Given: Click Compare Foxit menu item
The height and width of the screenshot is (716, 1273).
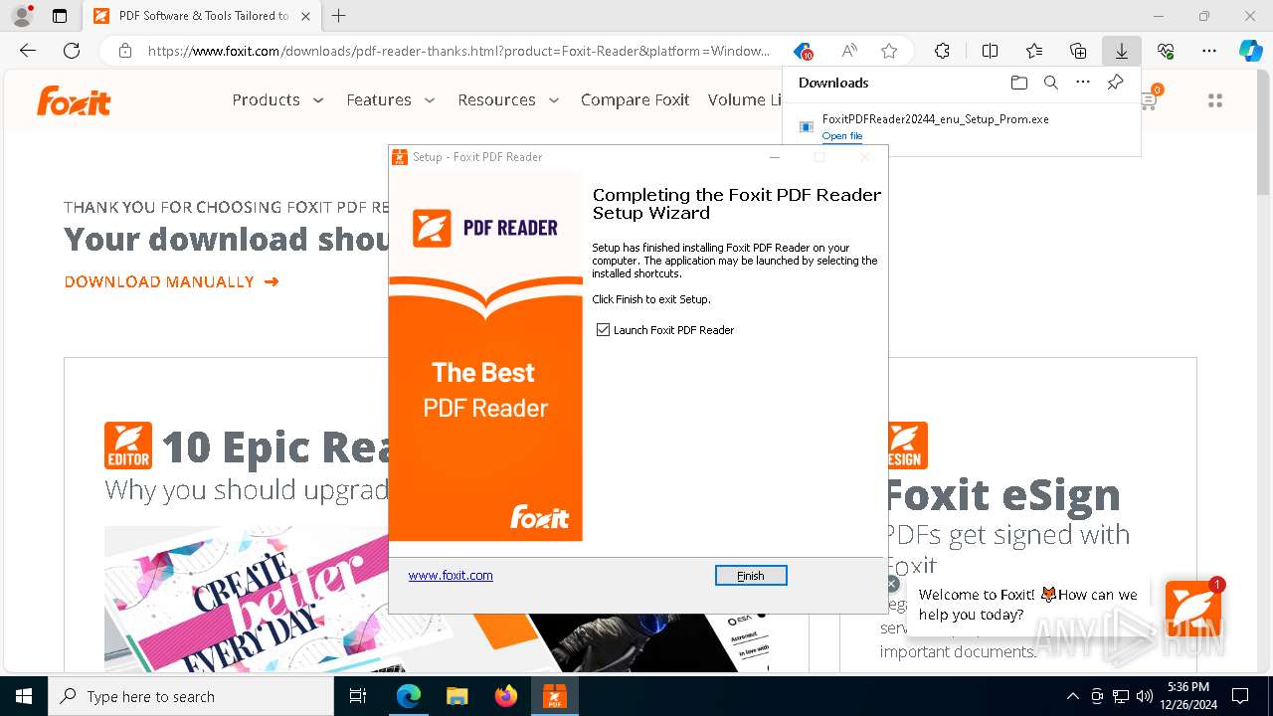Looking at the screenshot, I should point(635,99).
